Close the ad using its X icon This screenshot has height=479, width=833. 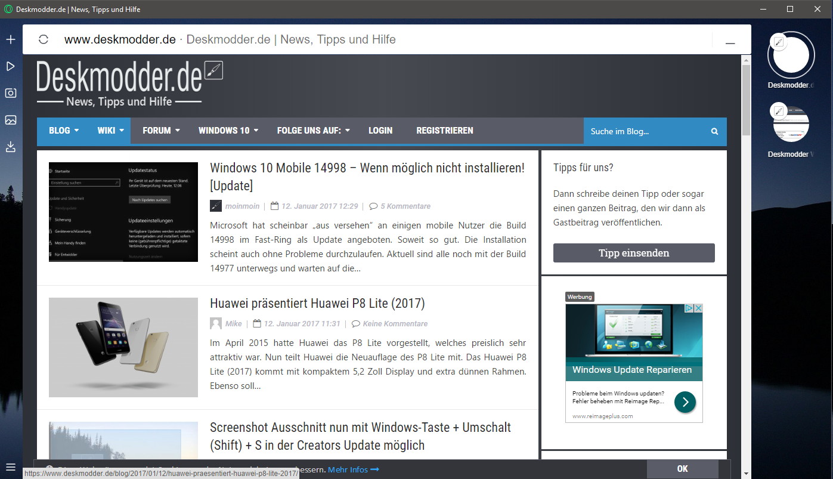(x=698, y=308)
